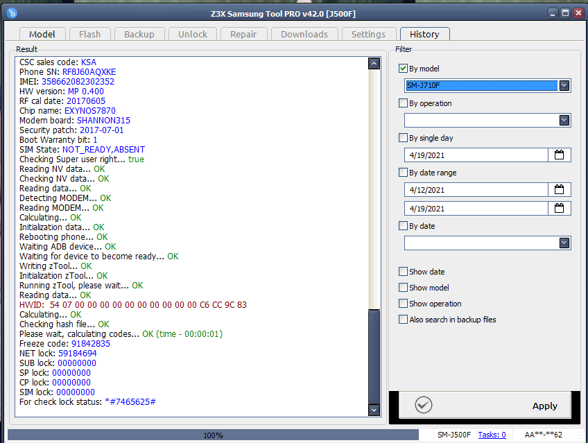Image resolution: width=588 pixels, height=443 pixels.
Task: Click the HWID hex value line
Action: click(132, 305)
